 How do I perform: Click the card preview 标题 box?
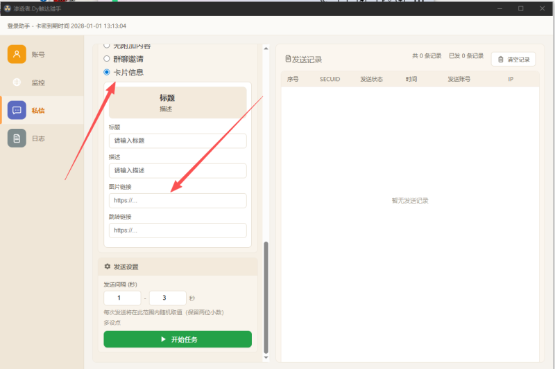click(178, 102)
